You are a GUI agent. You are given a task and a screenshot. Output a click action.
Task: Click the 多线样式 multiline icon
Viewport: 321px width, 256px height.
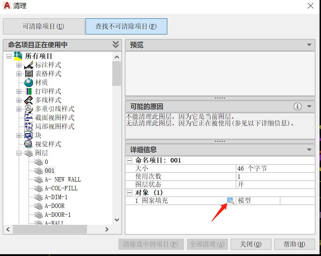[29, 100]
